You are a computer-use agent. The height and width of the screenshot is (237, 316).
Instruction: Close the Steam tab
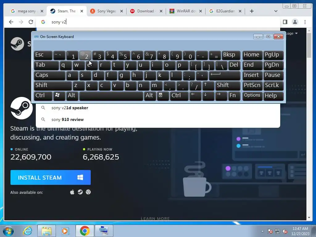click(81, 11)
